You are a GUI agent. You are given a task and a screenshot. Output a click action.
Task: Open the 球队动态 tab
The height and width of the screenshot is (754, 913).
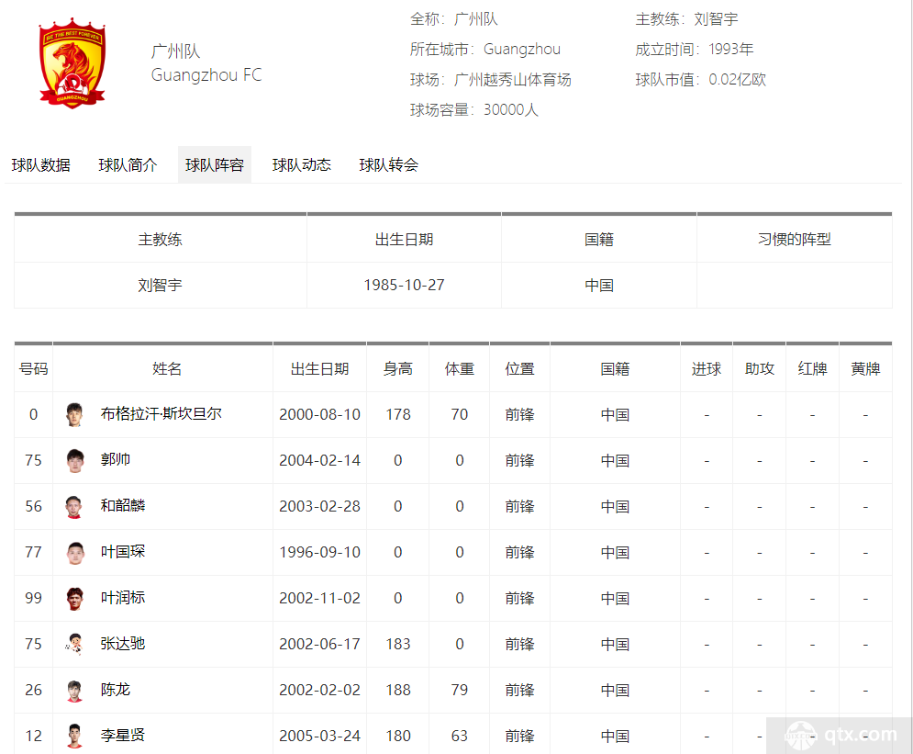tap(302, 165)
